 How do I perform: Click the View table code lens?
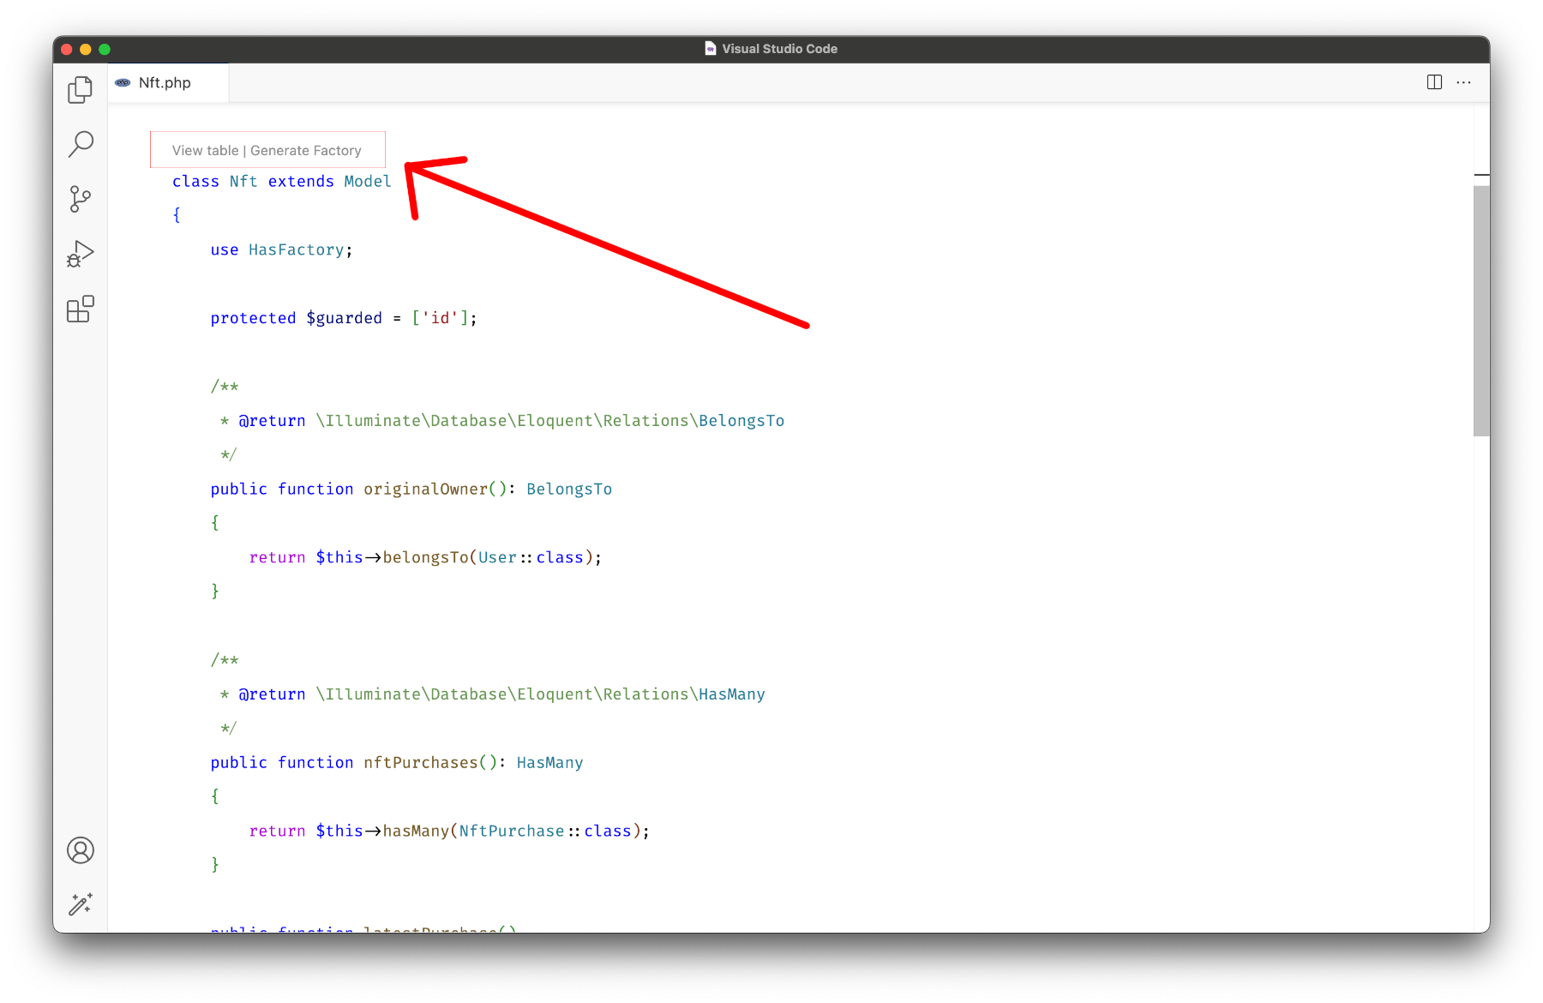tap(205, 151)
